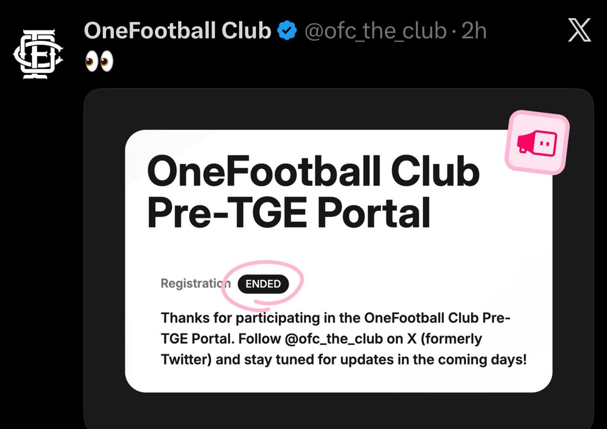Open the OneFootball Club profile avatar
607x429 pixels.
pyautogui.click(x=38, y=53)
